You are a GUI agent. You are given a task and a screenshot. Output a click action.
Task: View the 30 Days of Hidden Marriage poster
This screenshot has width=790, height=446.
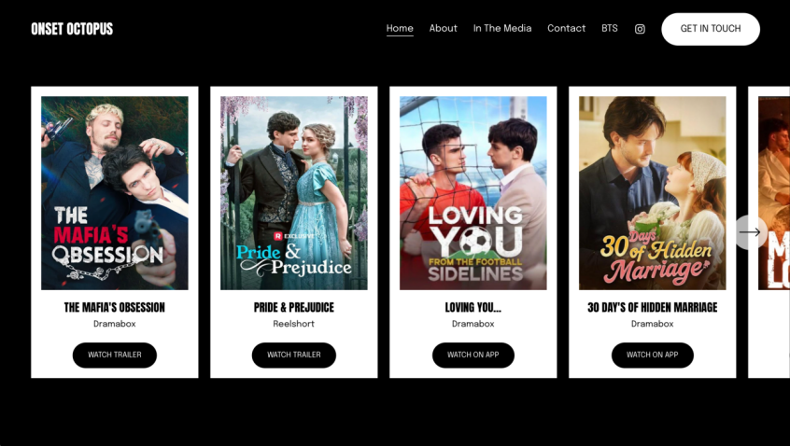click(x=652, y=192)
